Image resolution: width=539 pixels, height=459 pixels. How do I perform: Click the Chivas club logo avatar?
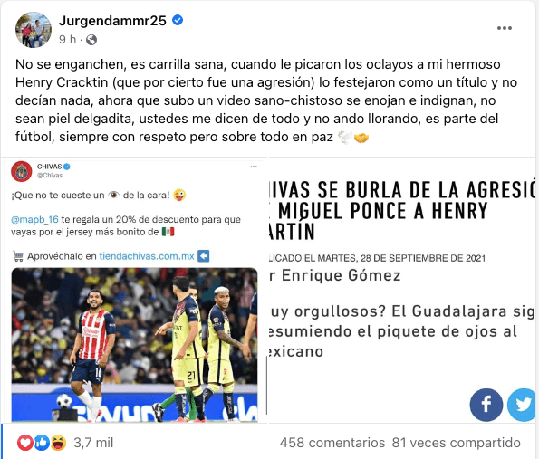pyautogui.click(x=22, y=171)
